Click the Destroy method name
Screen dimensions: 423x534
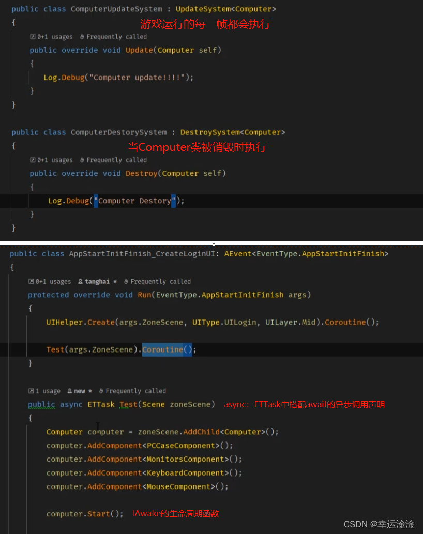tap(142, 173)
